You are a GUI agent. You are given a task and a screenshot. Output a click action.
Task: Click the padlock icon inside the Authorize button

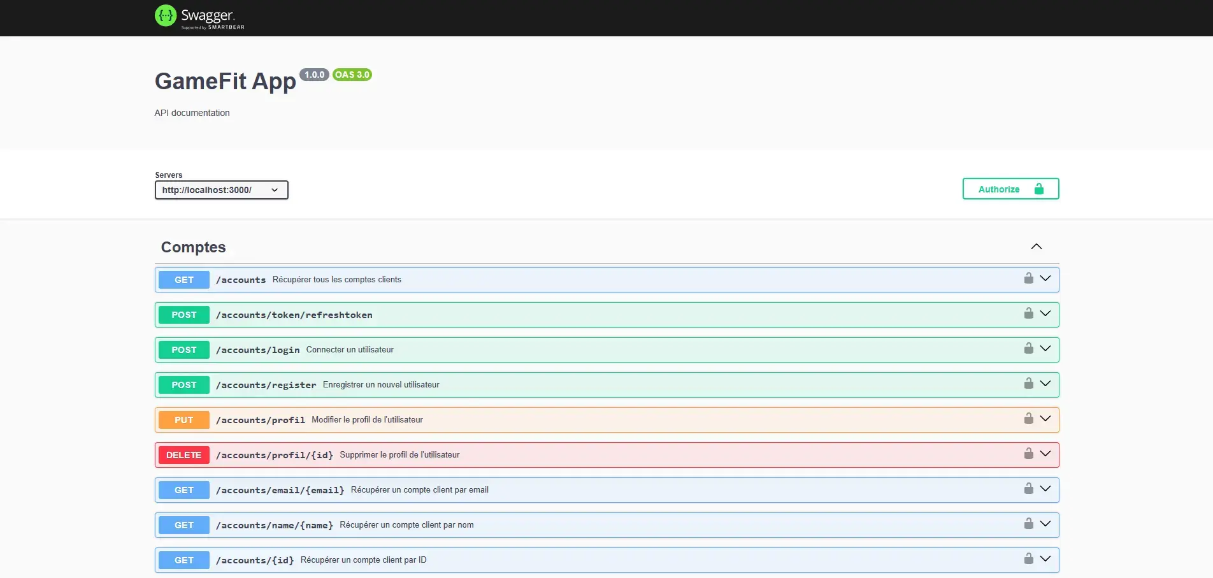click(1040, 189)
